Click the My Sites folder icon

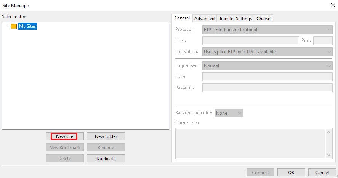[14, 27]
